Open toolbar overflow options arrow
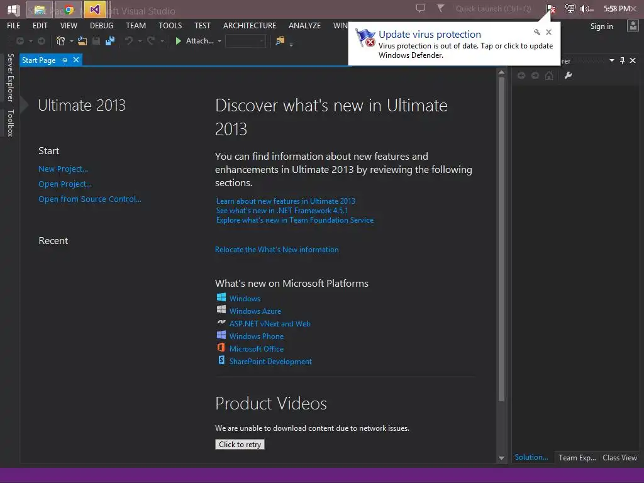 point(291,44)
